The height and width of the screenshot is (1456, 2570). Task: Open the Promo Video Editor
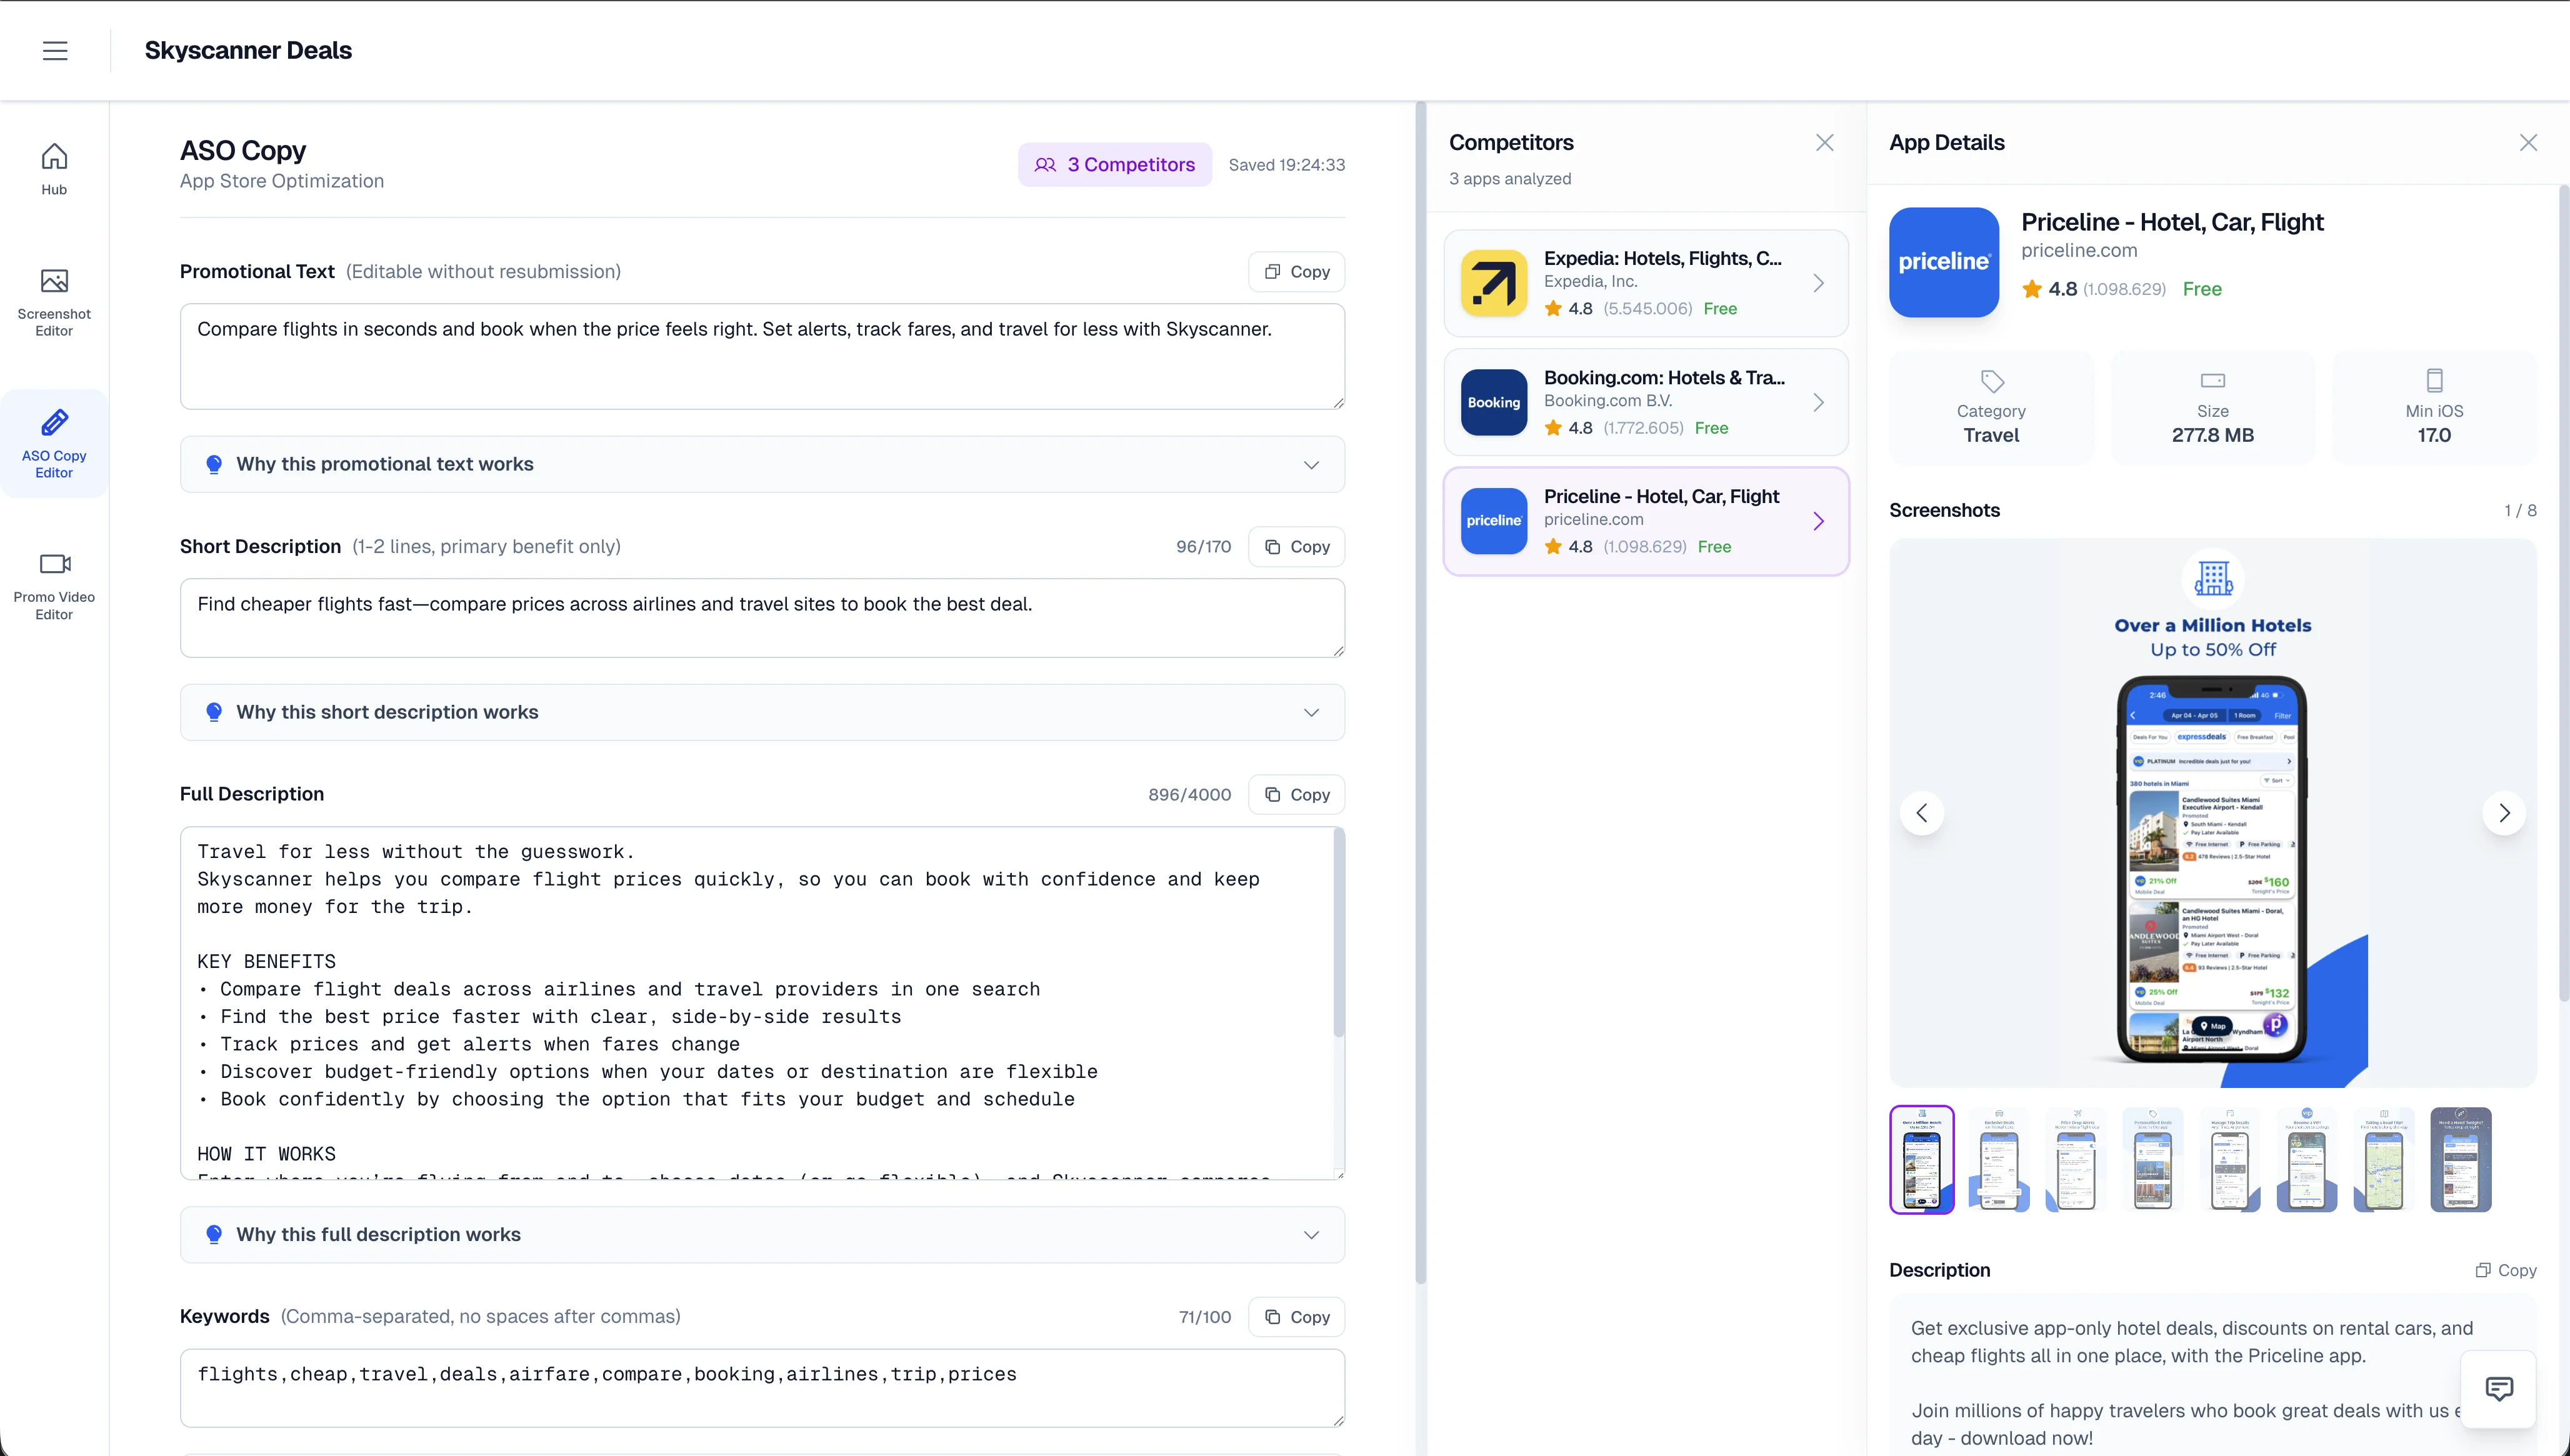(x=54, y=584)
